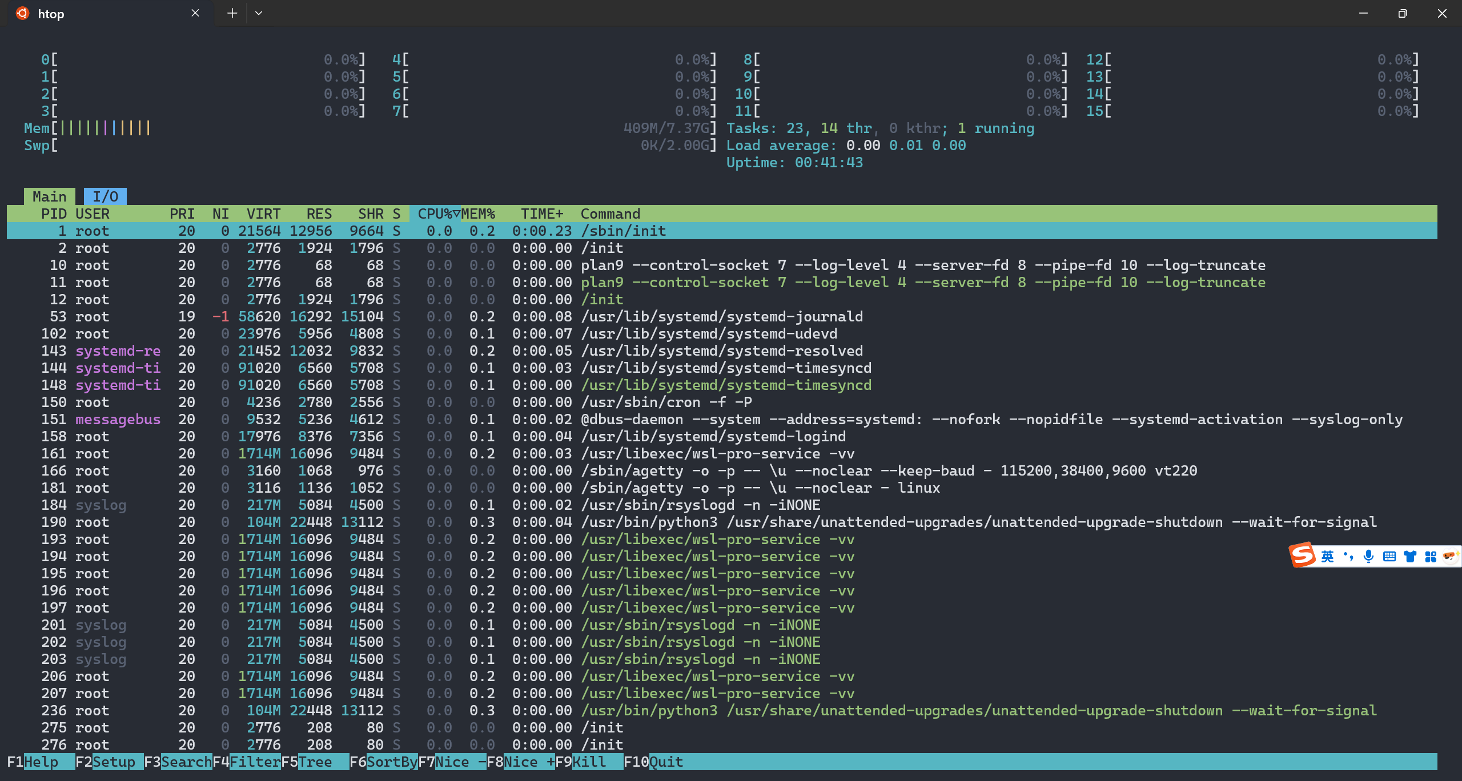Click F3 Search in the function bar
This screenshot has height=781, width=1462.
tap(178, 762)
